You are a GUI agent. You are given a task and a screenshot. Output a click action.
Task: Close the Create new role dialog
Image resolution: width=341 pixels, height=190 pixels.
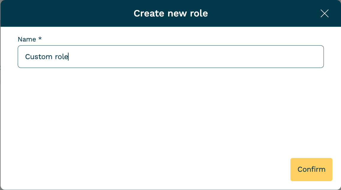pyautogui.click(x=324, y=14)
